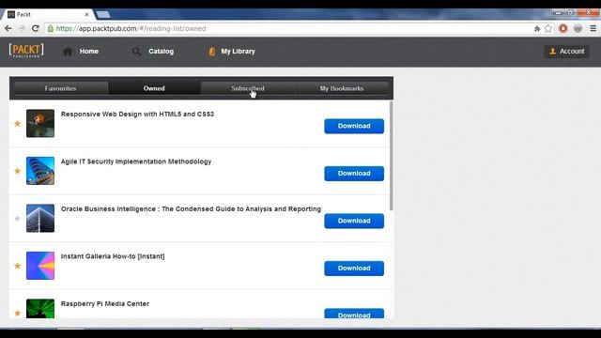Open Responsive Web Design book cover thumbnail
The width and height of the screenshot is (601, 338).
coord(40,123)
